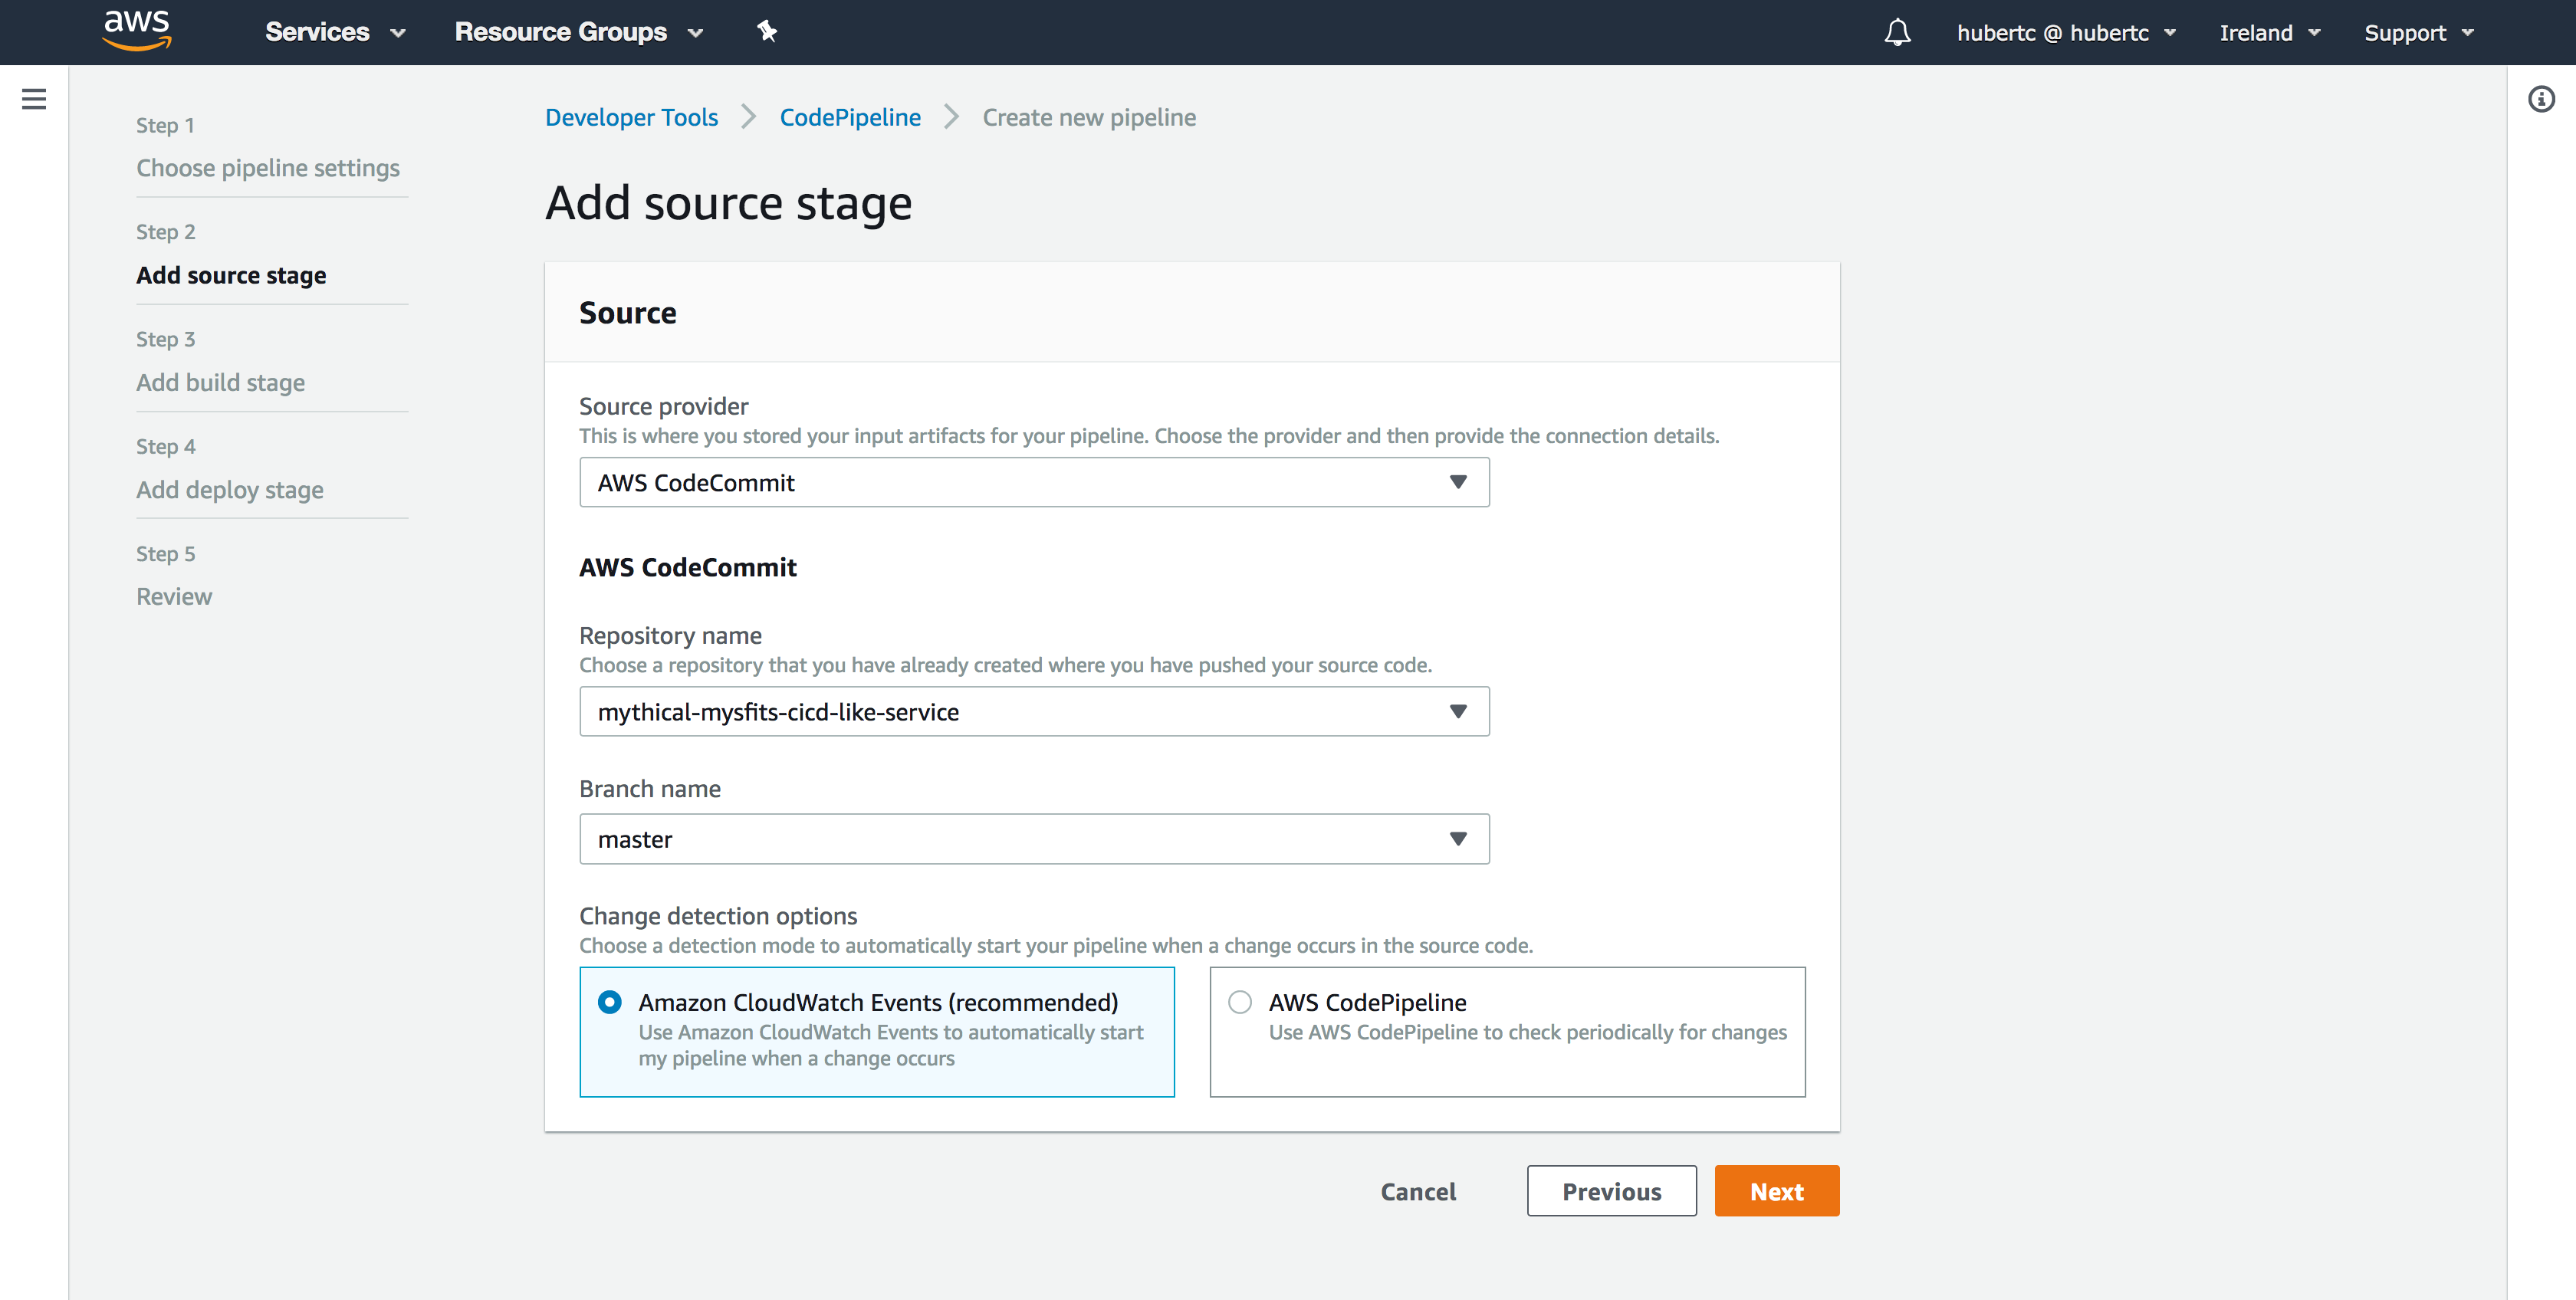Select Step 1 Choose pipeline settings
Screen dimensions: 2576x1300
(x=268, y=168)
